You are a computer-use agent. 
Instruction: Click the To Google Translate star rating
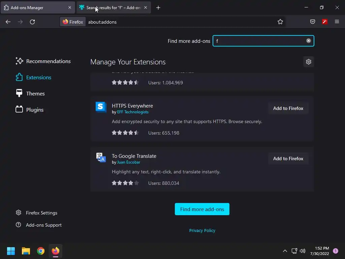coord(125,183)
